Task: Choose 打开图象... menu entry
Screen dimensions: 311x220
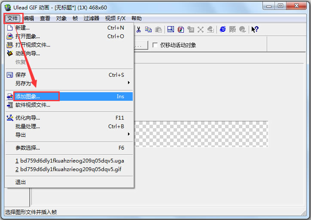Action: click(69, 36)
